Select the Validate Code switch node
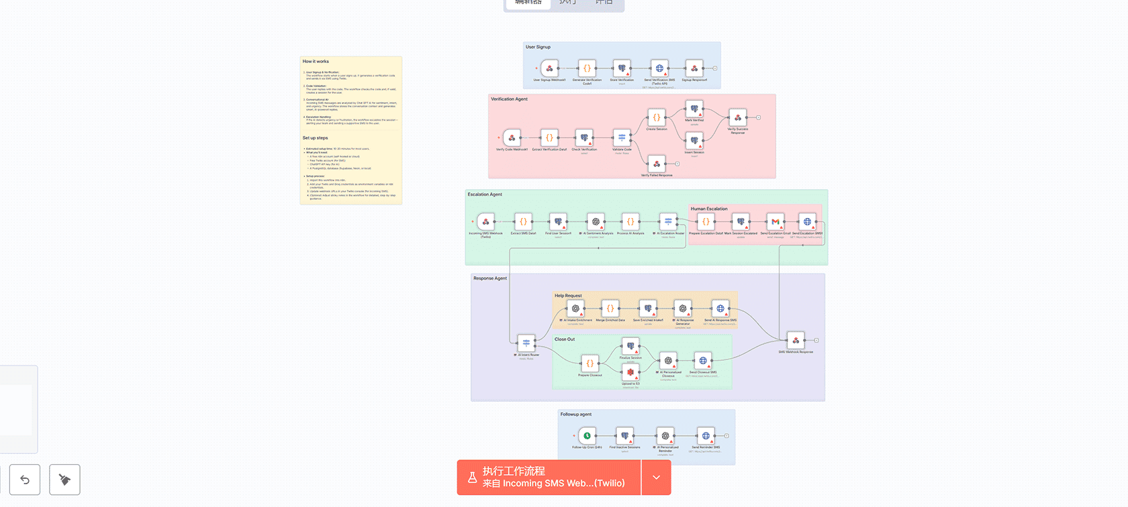 622,137
